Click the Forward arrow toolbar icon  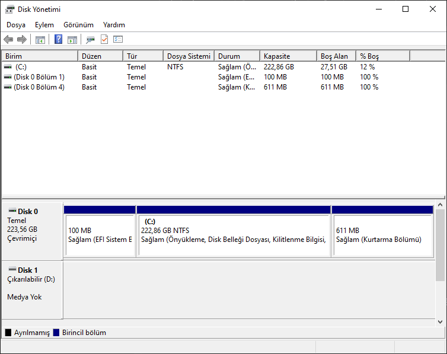tap(22, 39)
